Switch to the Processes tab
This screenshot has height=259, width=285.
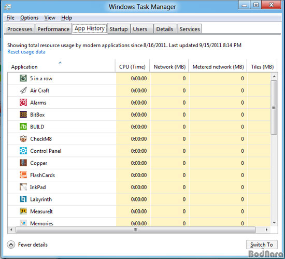pyautogui.click(x=20, y=29)
